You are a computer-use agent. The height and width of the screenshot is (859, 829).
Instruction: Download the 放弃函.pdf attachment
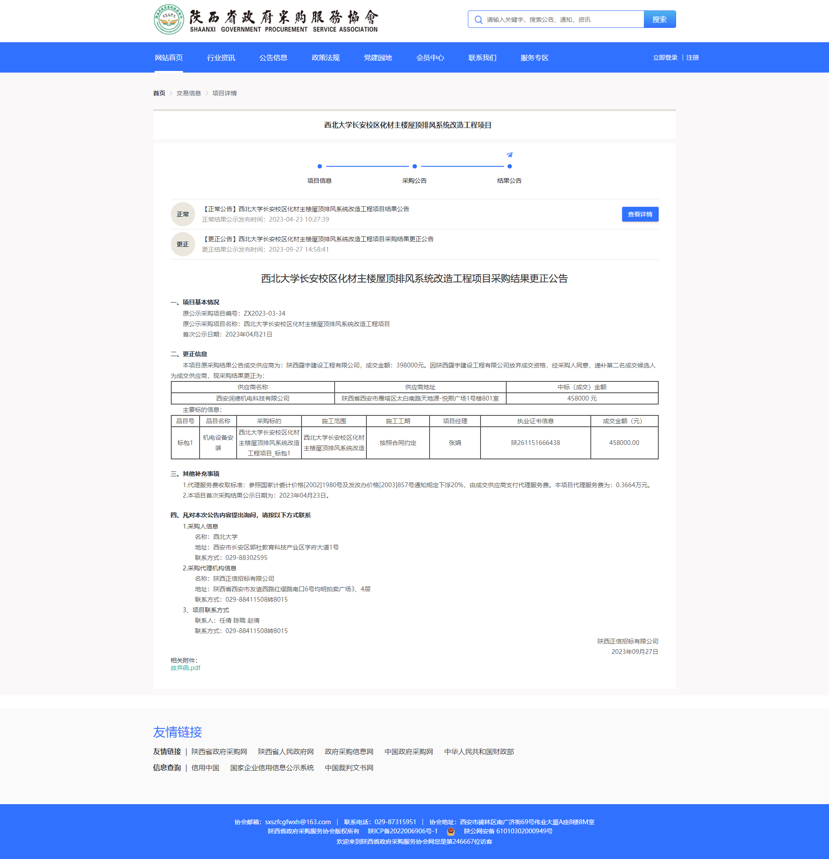tap(185, 668)
